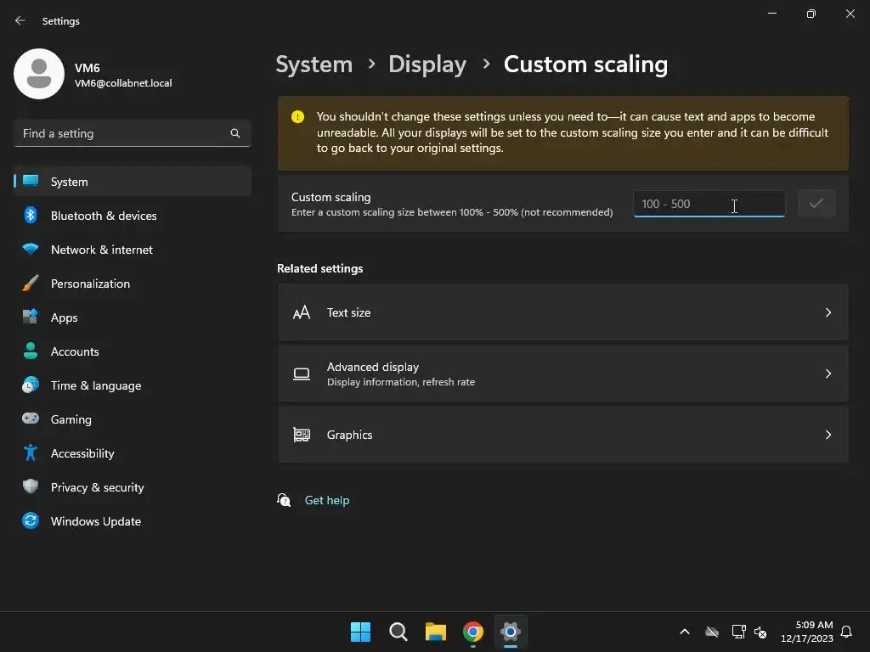Viewport: 870px width, 652px height.
Task: Click the Bluetooth & devices icon
Action: [31, 215]
